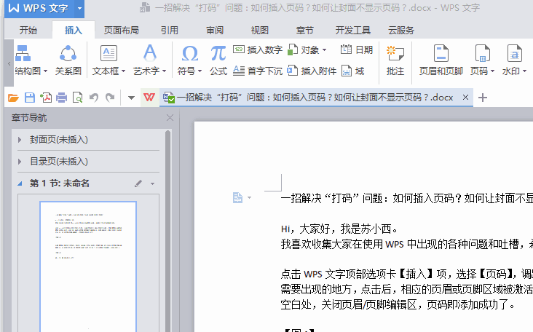
Task: Add a 批注 comment
Action: [x=395, y=60]
